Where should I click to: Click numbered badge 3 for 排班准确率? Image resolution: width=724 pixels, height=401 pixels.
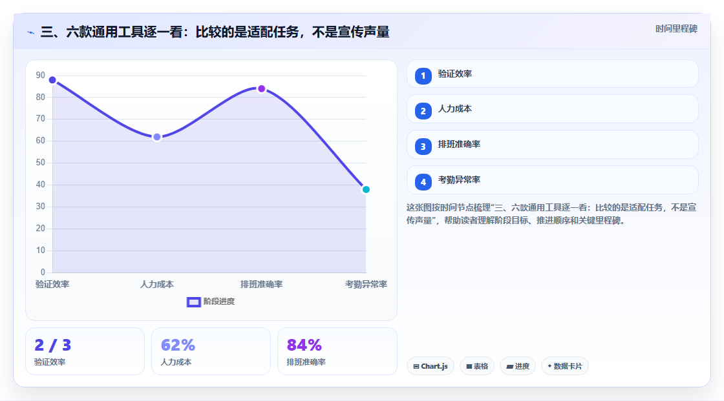point(423,147)
